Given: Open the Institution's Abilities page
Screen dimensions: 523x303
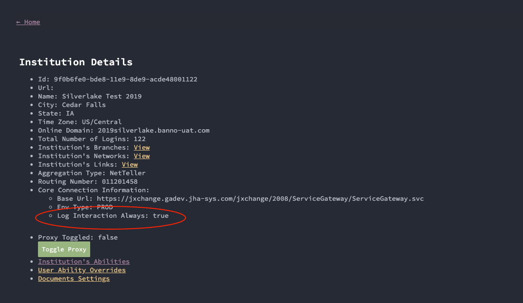Looking at the screenshot, I should tap(84, 262).
